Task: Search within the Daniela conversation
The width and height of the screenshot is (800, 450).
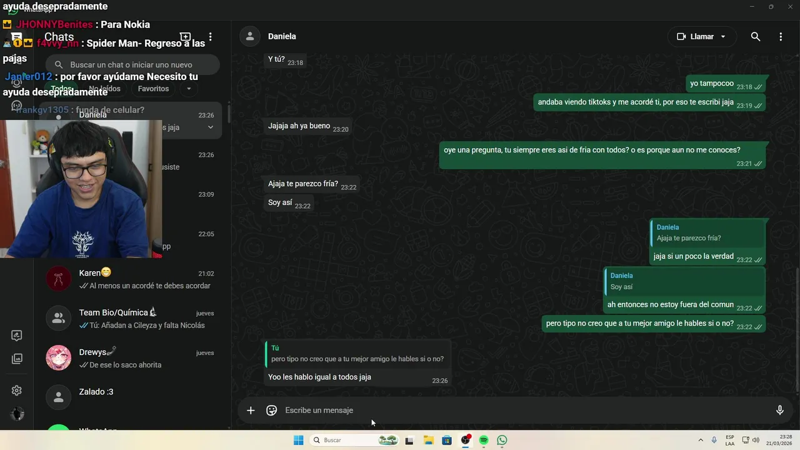Action: click(x=756, y=37)
